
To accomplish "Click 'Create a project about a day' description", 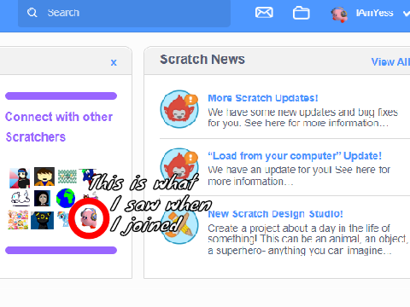I will point(307,239).
